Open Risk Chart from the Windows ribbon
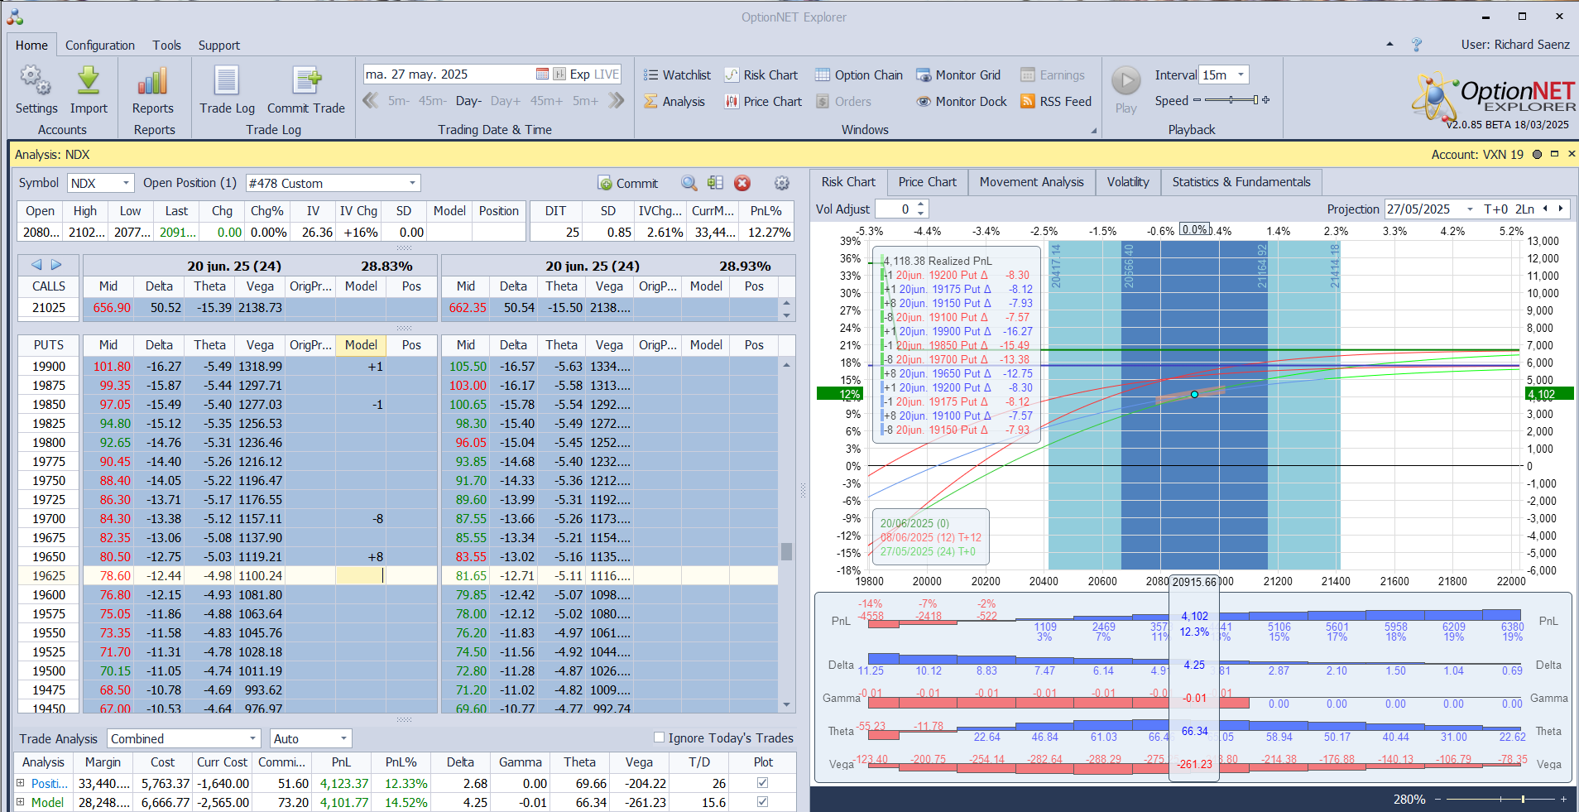Image resolution: width=1579 pixels, height=812 pixels. pyautogui.click(x=761, y=74)
